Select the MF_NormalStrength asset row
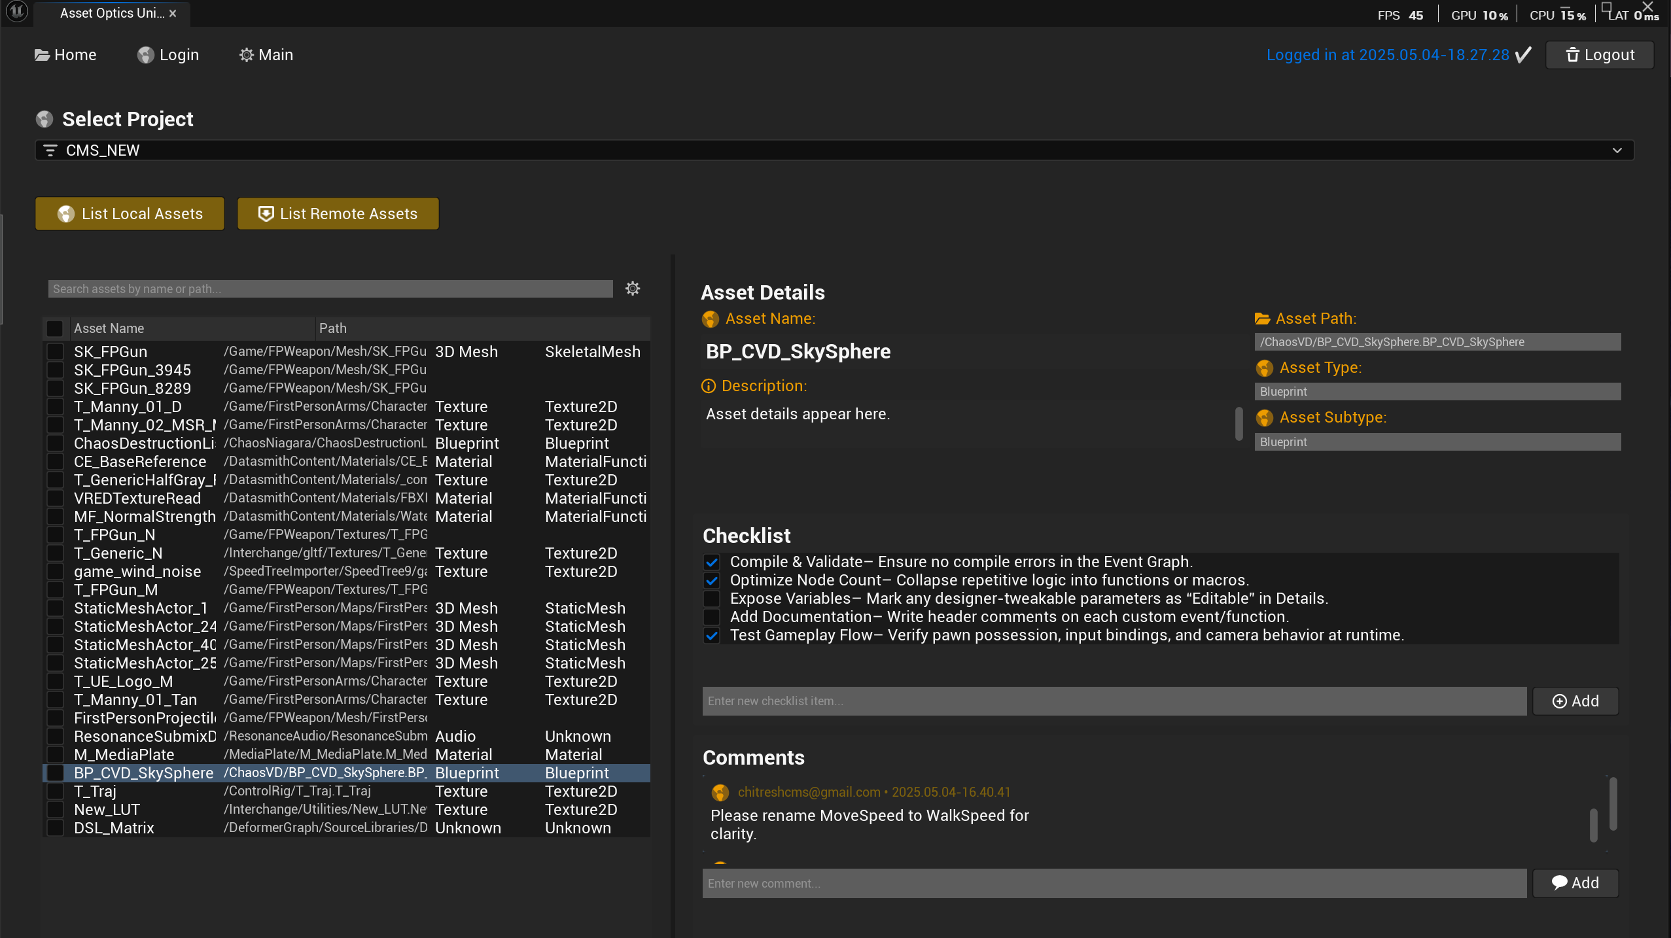1671x938 pixels. (347, 517)
